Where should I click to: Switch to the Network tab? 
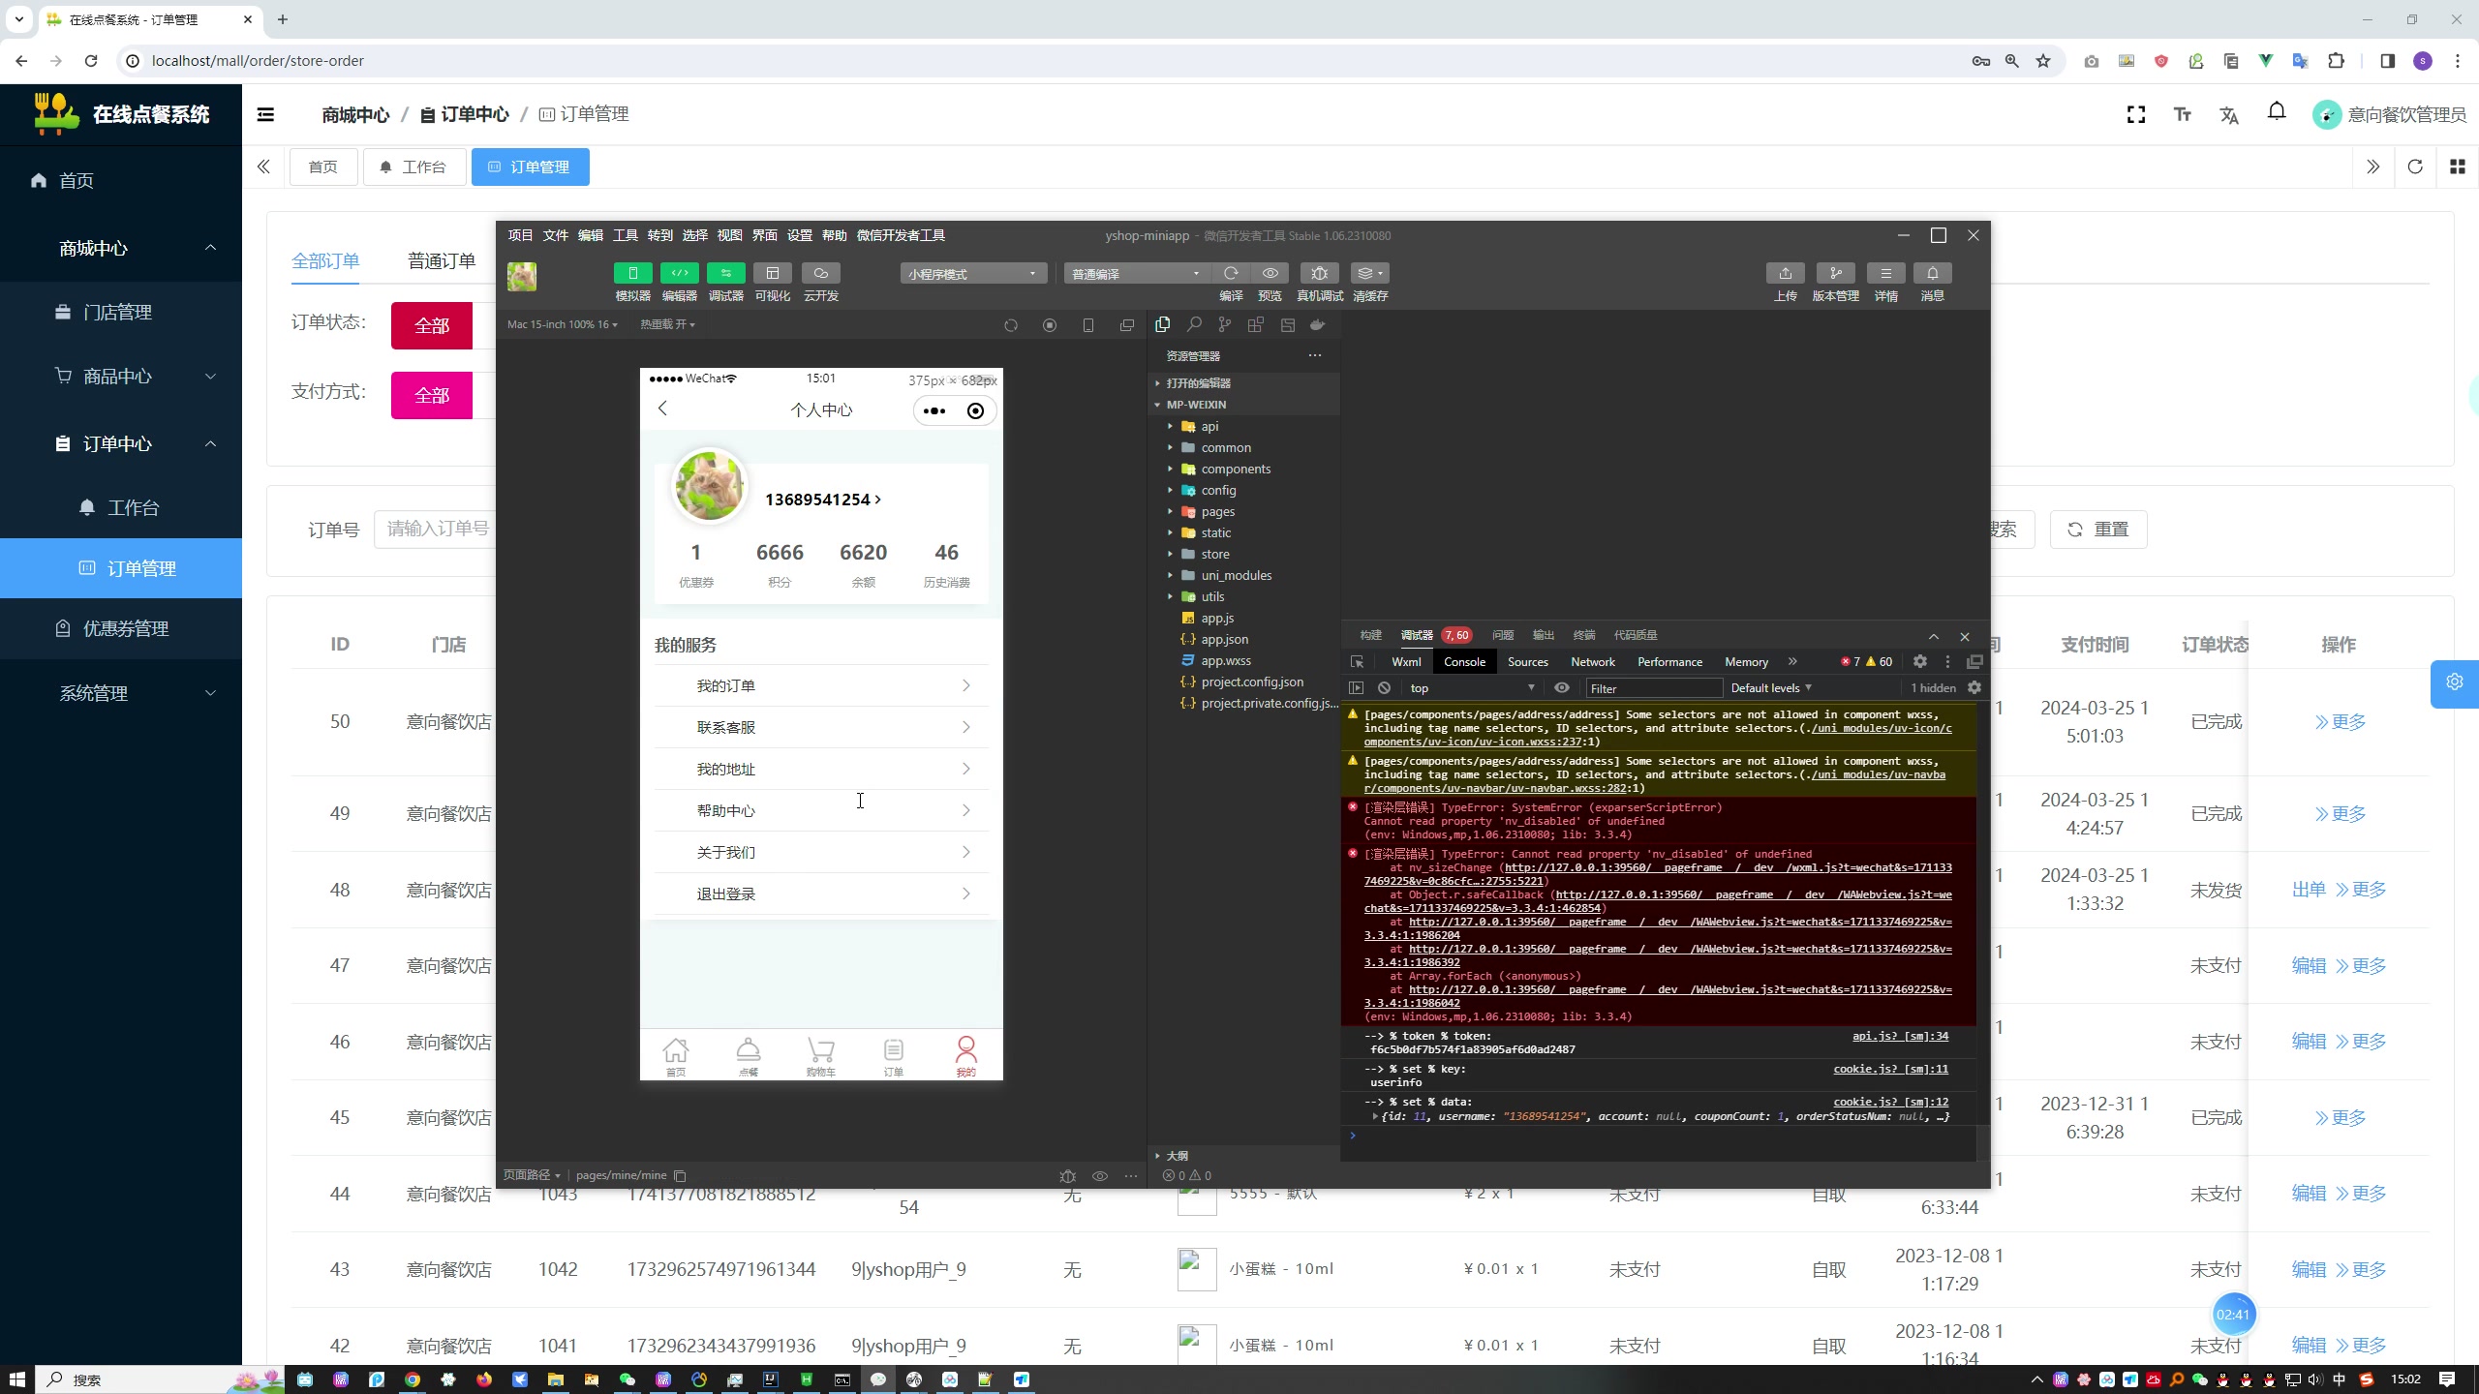[x=1592, y=662]
